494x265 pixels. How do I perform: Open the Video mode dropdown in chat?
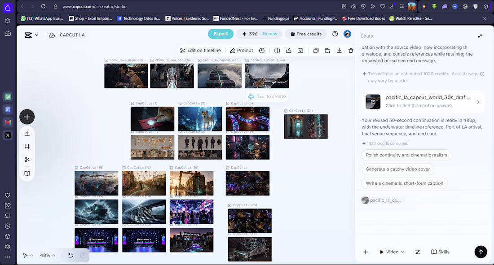click(x=392, y=252)
